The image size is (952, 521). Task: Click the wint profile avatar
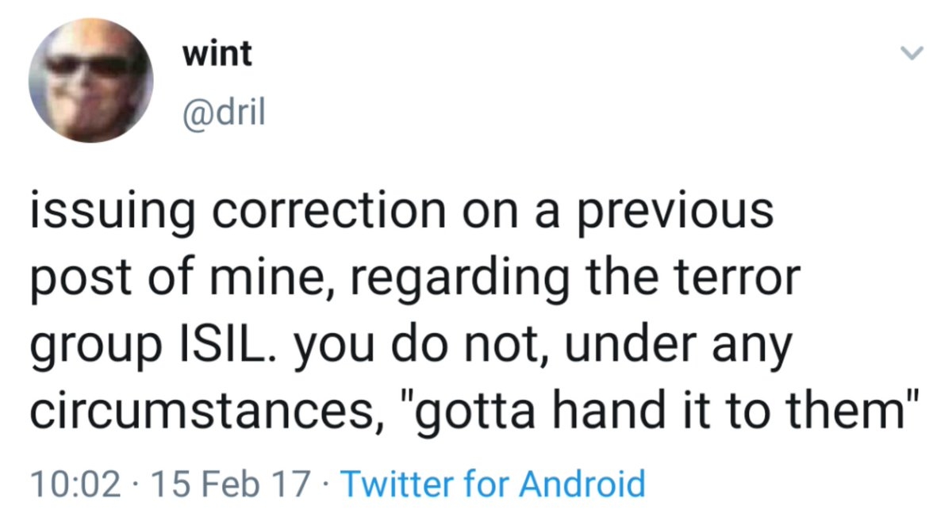point(90,80)
